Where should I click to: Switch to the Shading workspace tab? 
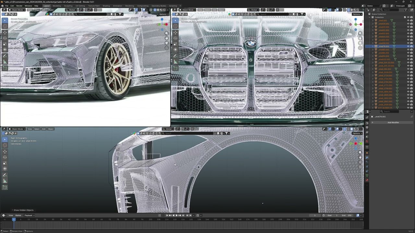(106, 6)
